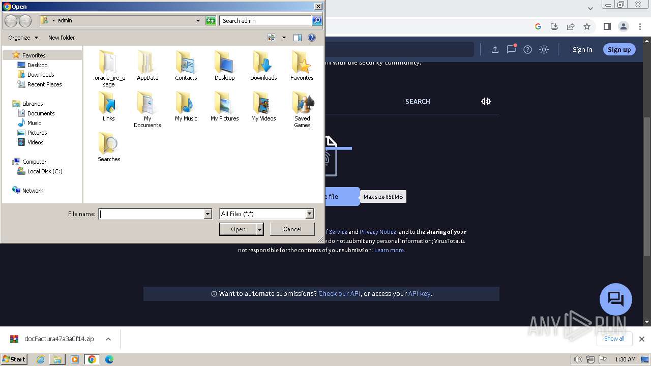Open the .oracle_jre_usage folder
This screenshot has width=651, height=366.
tap(109, 69)
